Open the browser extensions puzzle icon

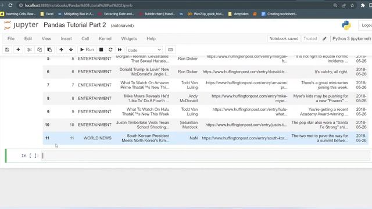363,5
